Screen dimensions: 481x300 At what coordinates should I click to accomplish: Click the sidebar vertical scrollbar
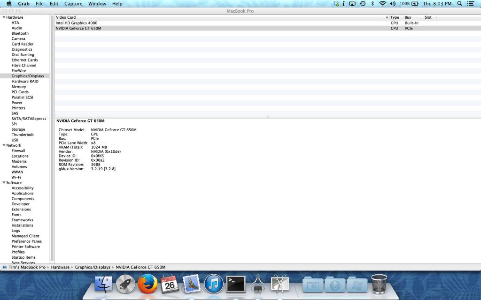[52, 138]
